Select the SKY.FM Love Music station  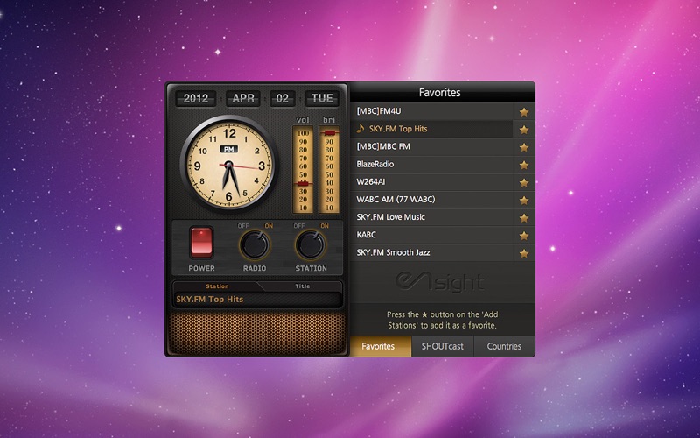(431, 217)
